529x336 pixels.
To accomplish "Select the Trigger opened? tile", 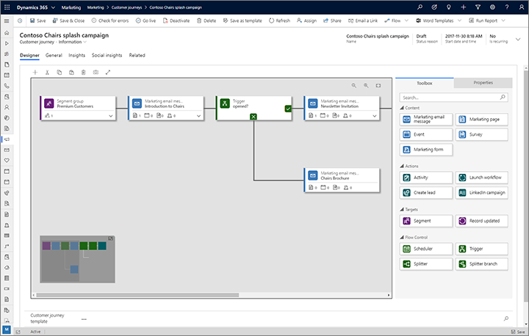I will [x=253, y=108].
